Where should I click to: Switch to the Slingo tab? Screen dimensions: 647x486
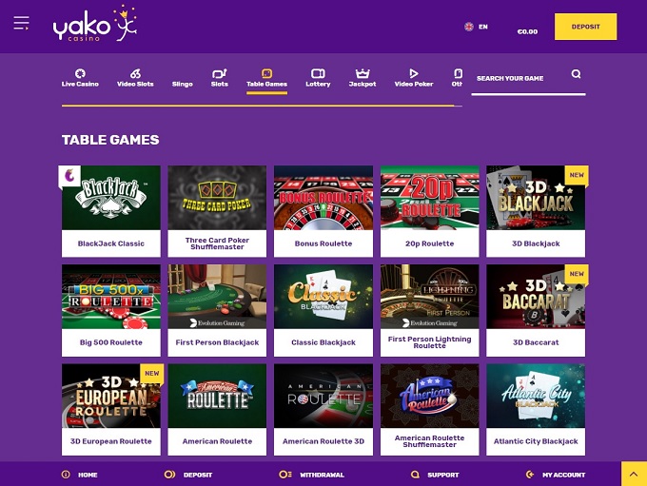coord(182,84)
